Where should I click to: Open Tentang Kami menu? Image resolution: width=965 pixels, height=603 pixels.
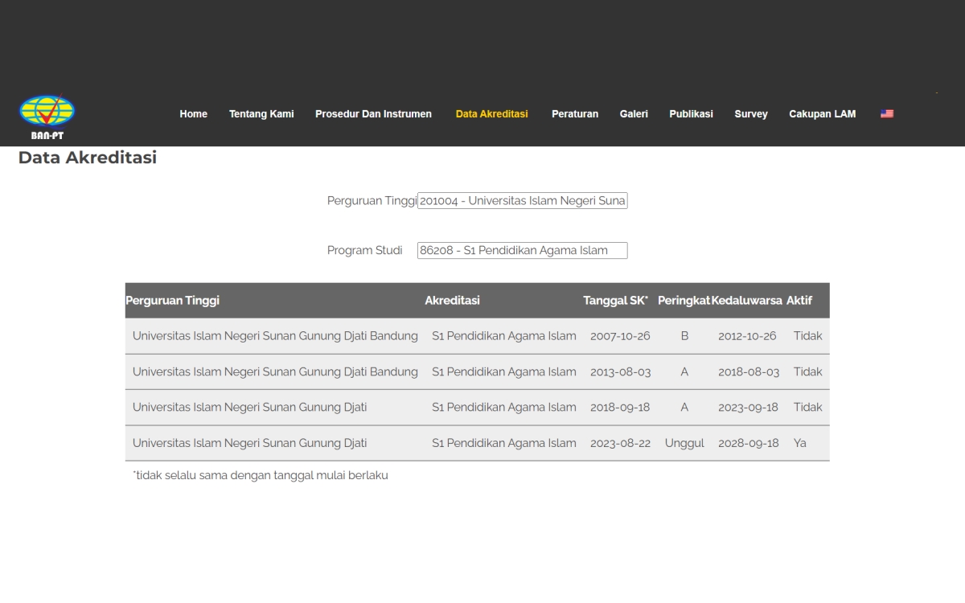261,114
